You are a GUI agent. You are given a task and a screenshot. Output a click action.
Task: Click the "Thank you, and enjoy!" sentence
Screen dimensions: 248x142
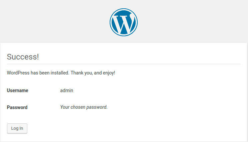point(93,73)
